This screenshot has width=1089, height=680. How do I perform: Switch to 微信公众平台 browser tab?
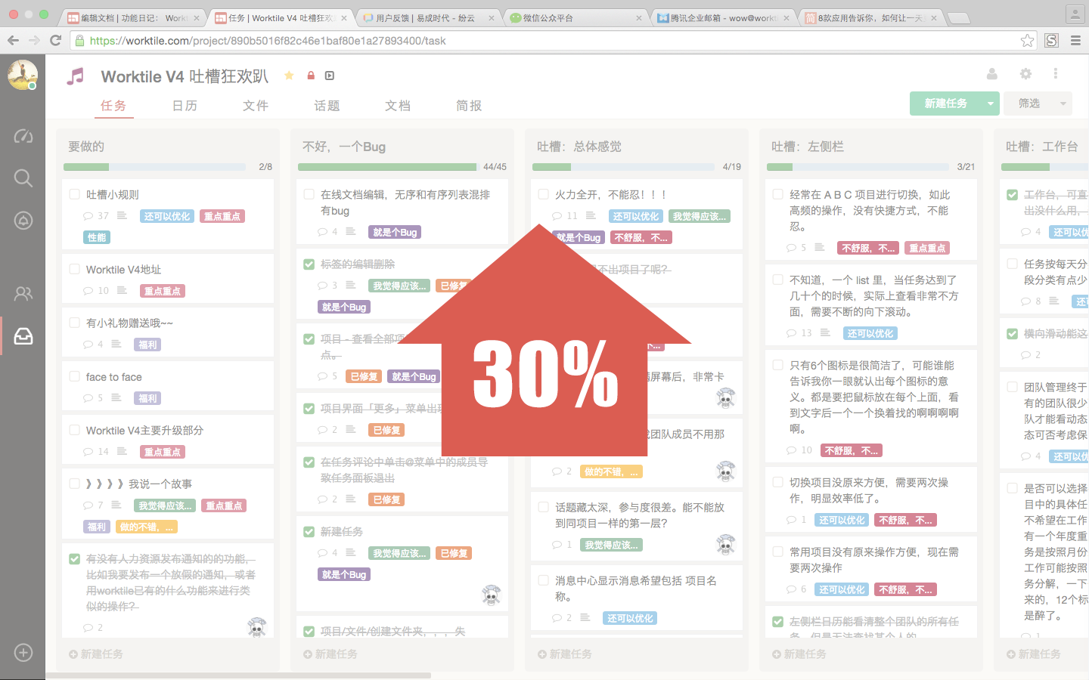576,17
